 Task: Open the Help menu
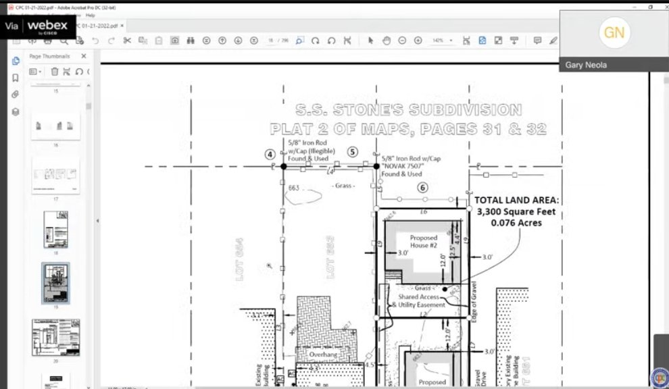[90, 16]
